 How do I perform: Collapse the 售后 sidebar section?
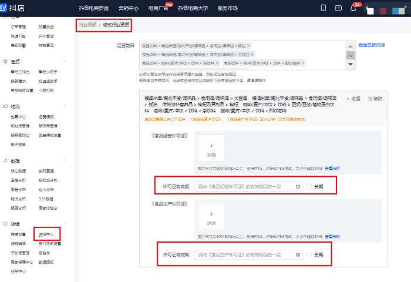point(65,61)
